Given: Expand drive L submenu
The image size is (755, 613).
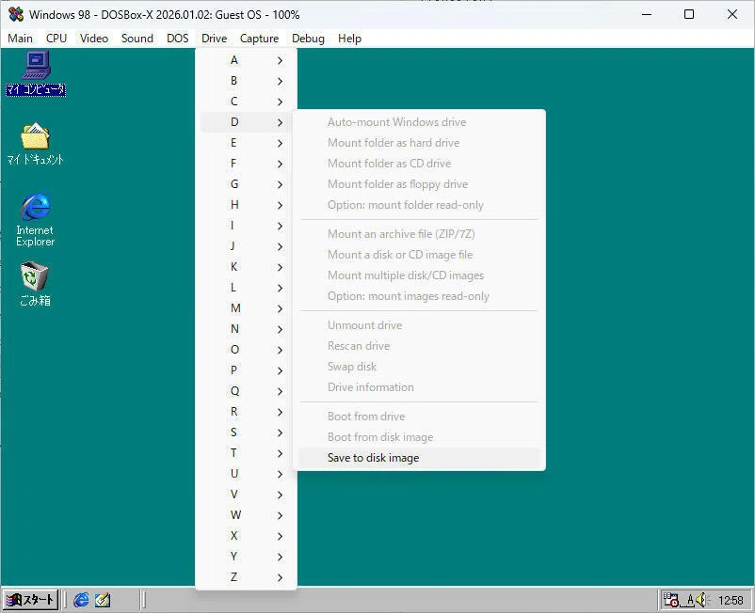Looking at the screenshot, I should tap(246, 288).
